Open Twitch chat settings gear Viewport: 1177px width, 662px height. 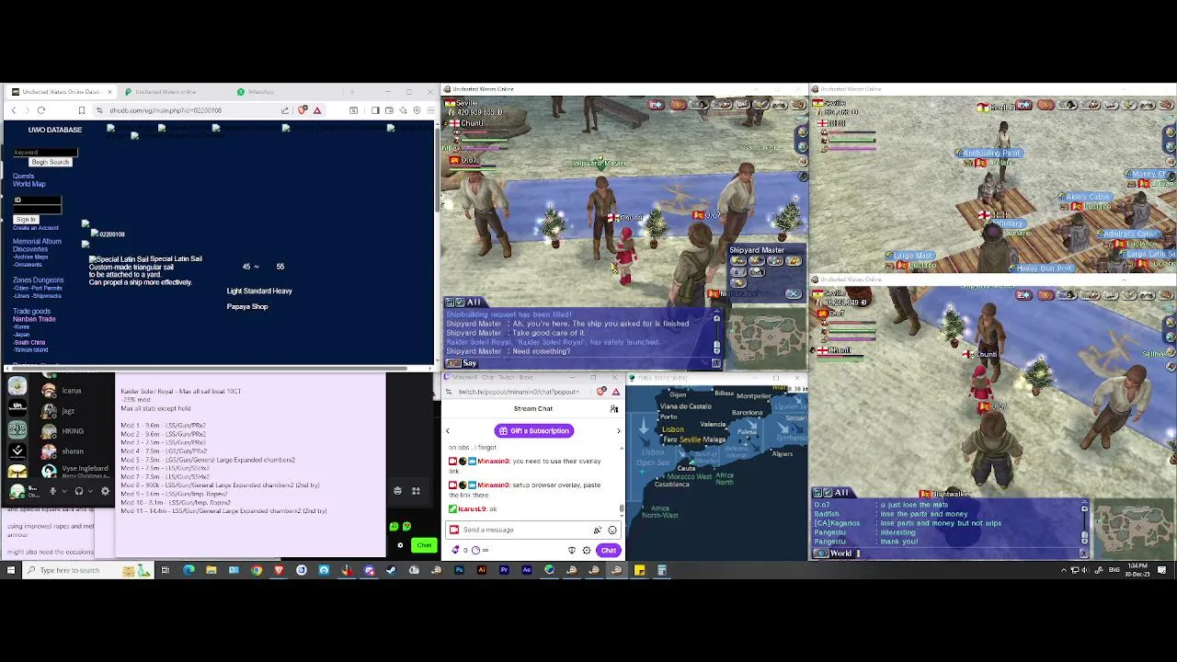(x=587, y=551)
